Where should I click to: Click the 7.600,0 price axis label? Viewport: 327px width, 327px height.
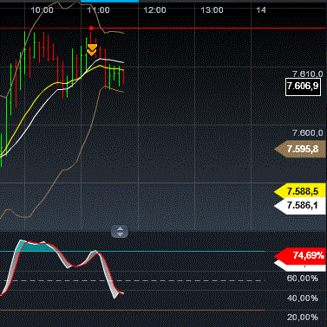307,133
